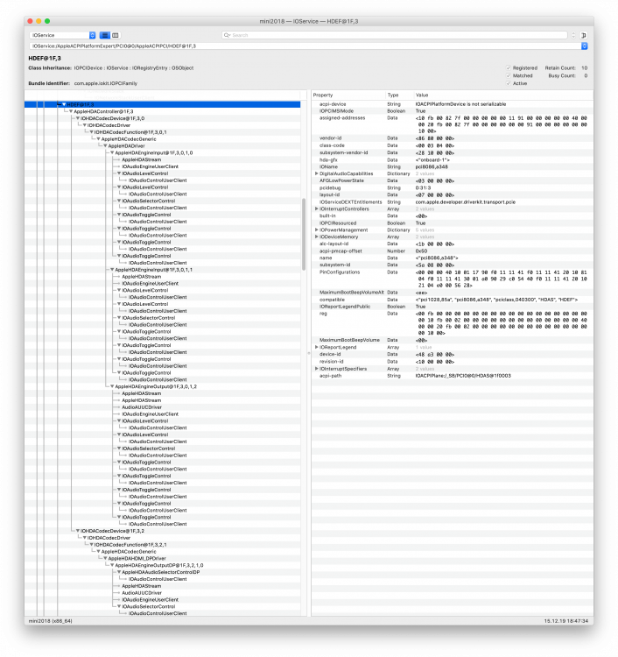Toggle the Active checkbox

tap(509, 83)
